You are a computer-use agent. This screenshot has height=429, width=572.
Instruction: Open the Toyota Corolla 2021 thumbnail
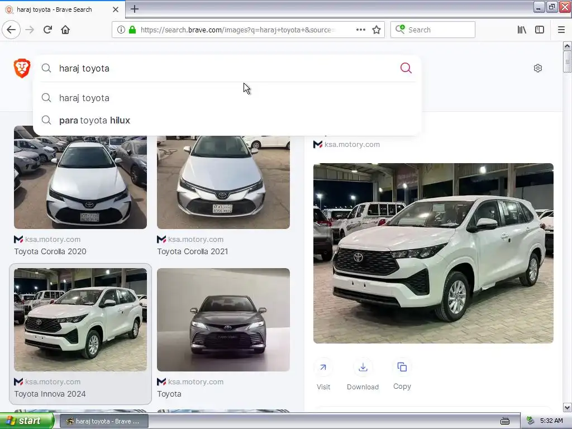(223, 183)
